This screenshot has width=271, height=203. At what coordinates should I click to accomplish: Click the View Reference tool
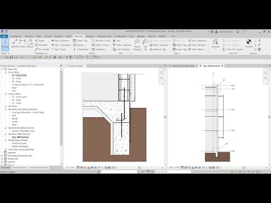click(x=198, y=41)
